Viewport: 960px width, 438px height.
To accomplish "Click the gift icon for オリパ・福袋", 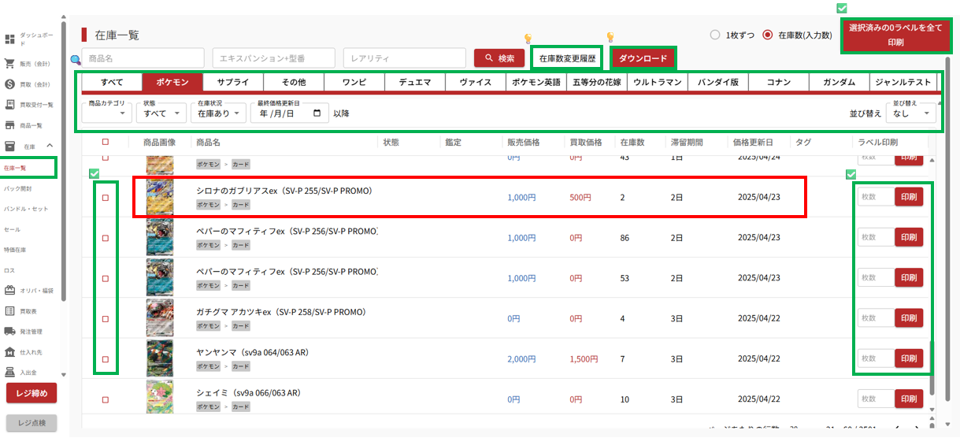I will click(9, 291).
